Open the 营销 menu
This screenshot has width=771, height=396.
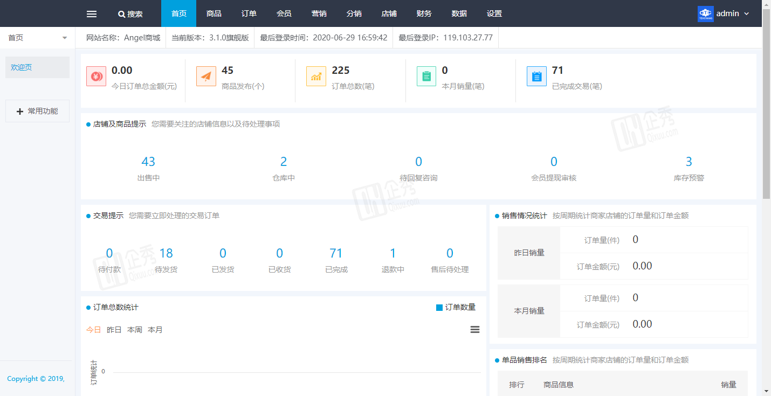click(x=319, y=13)
